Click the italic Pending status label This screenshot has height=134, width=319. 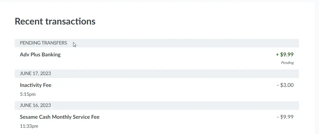[287, 63]
